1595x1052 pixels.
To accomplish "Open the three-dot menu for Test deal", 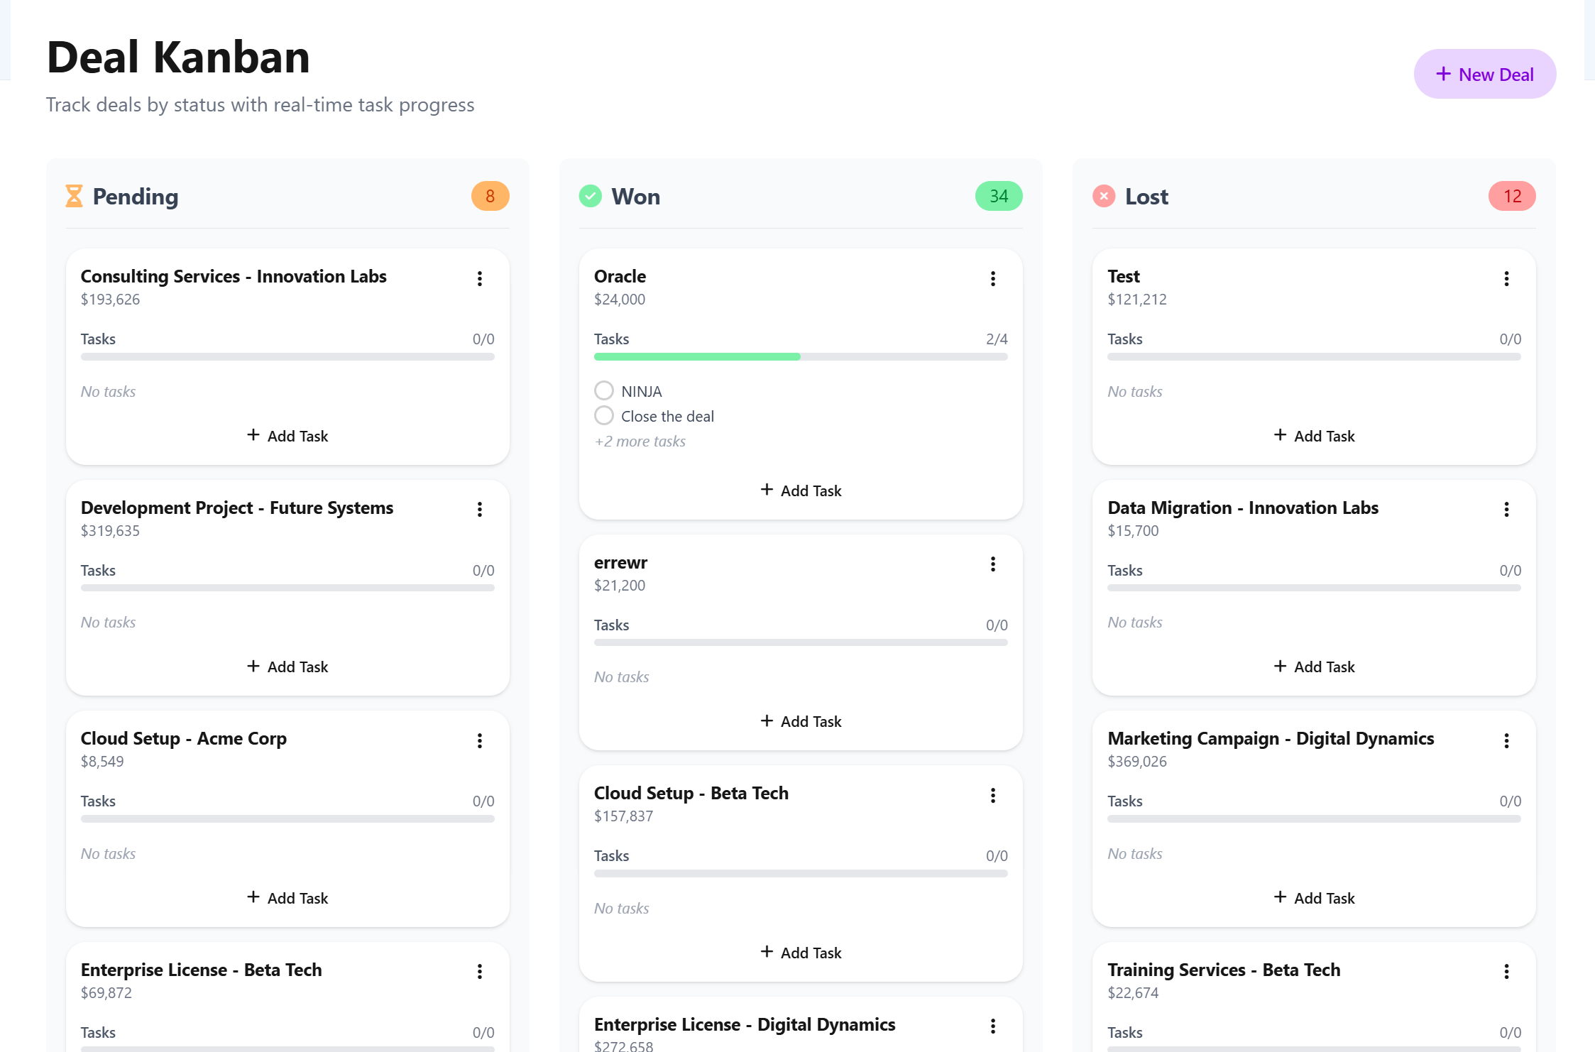I will point(1506,278).
